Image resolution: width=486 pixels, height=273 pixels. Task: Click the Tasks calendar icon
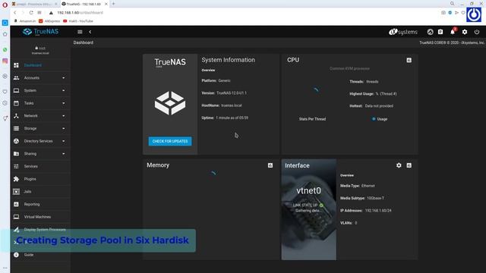[x=16, y=103]
